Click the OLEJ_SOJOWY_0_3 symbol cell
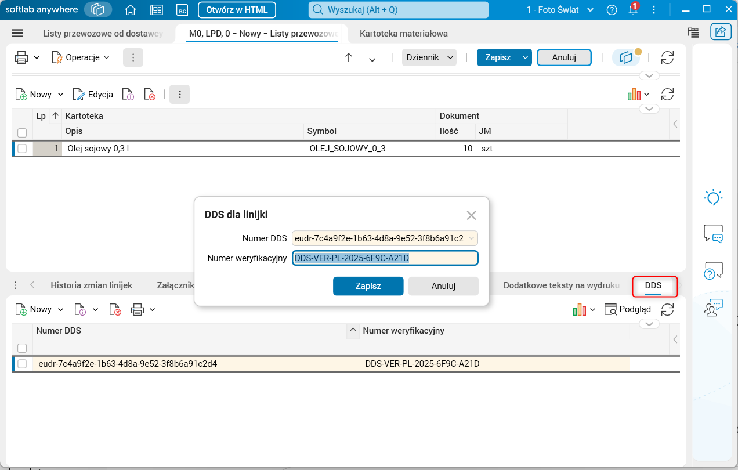This screenshot has width=738, height=470. point(370,149)
